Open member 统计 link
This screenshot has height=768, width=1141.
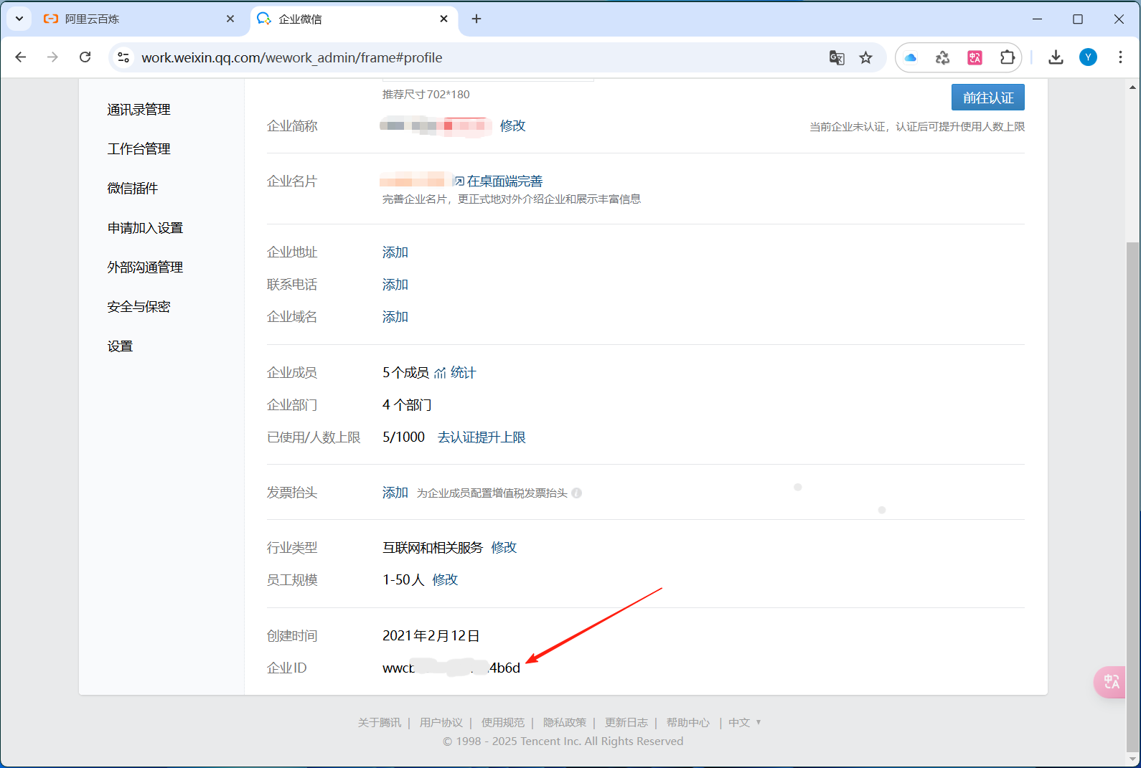tap(463, 373)
